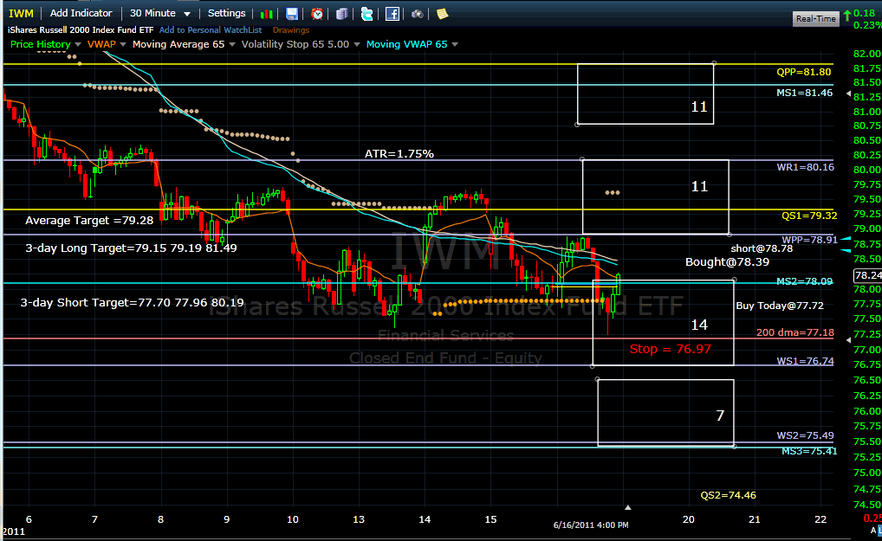Image resolution: width=882 pixels, height=541 pixels.
Task: Click the 82.00 price axis label
Action: click(x=866, y=54)
